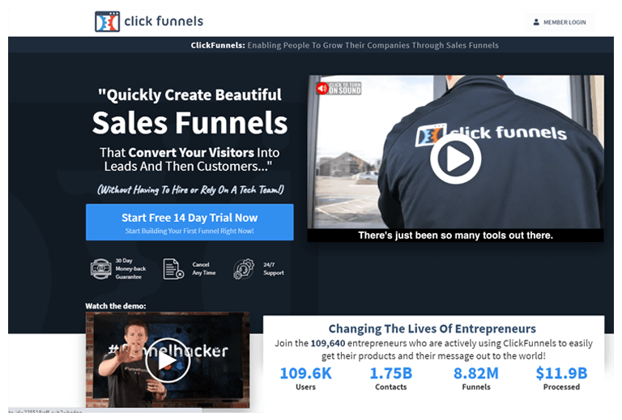
Task: Click the Start Free 14 Day Trial Now button
Action: (x=190, y=223)
